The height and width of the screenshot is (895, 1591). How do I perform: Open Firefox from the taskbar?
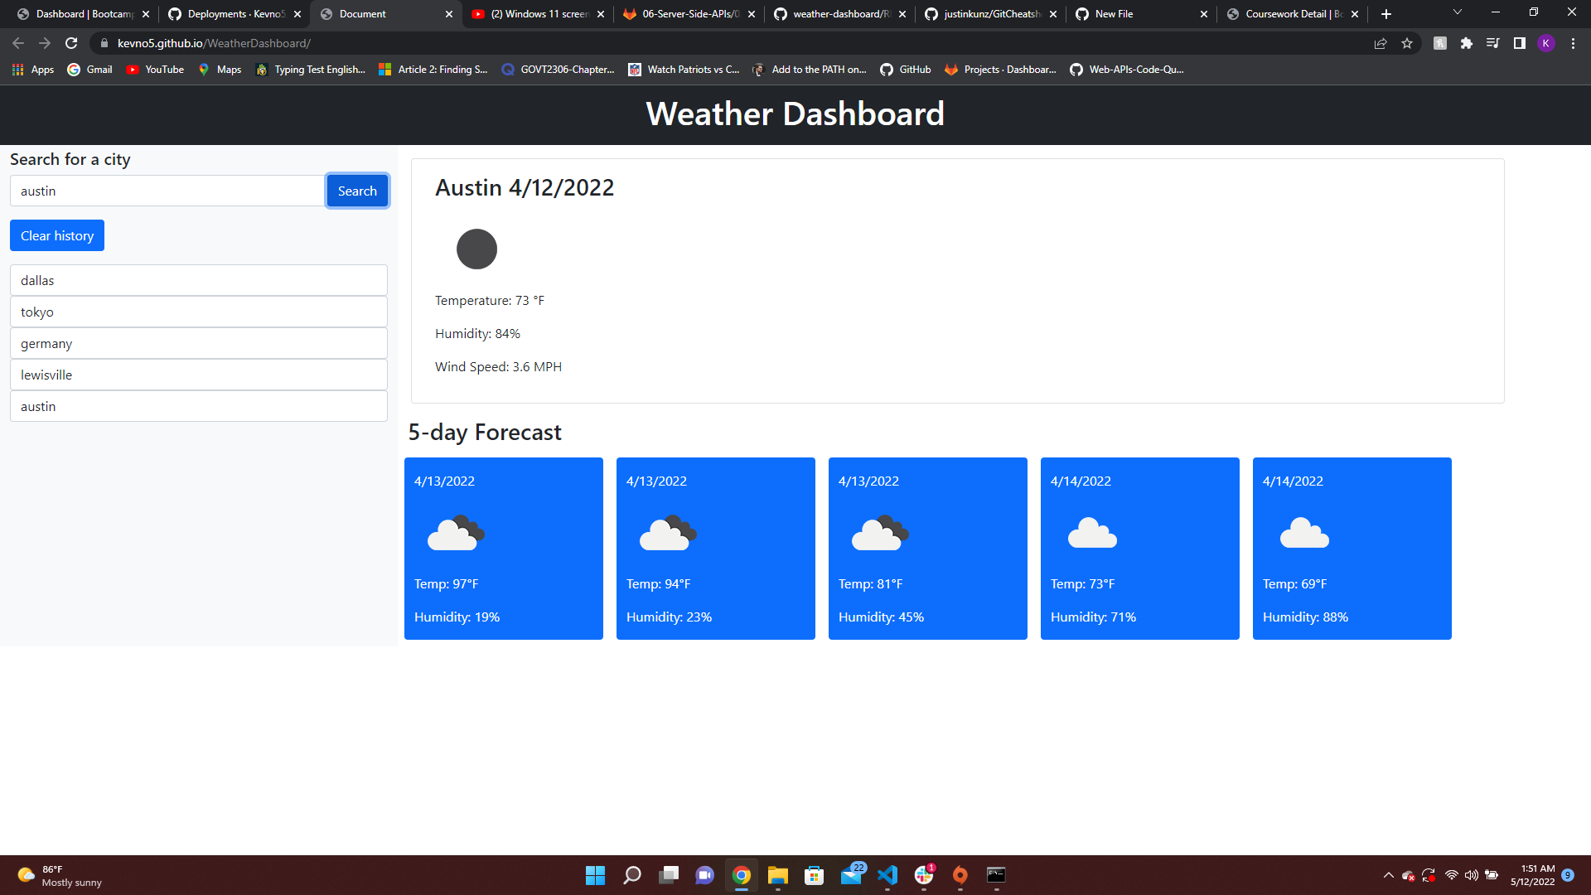tap(960, 875)
